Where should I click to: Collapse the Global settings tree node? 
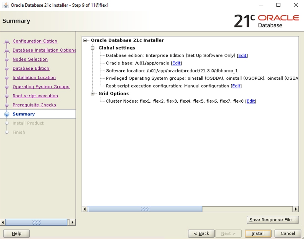tap(93, 48)
